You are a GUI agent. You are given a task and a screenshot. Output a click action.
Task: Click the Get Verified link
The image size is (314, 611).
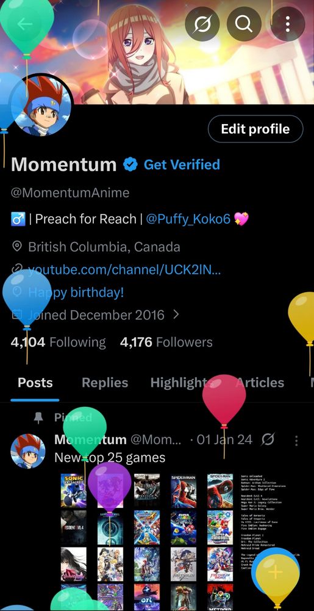tap(182, 164)
